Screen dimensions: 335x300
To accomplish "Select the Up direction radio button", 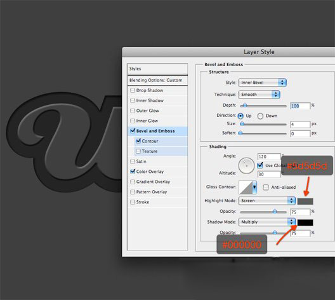I will click(240, 116).
